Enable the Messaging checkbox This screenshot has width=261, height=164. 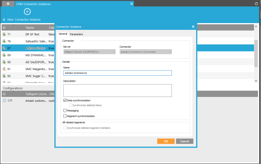click(x=65, y=111)
